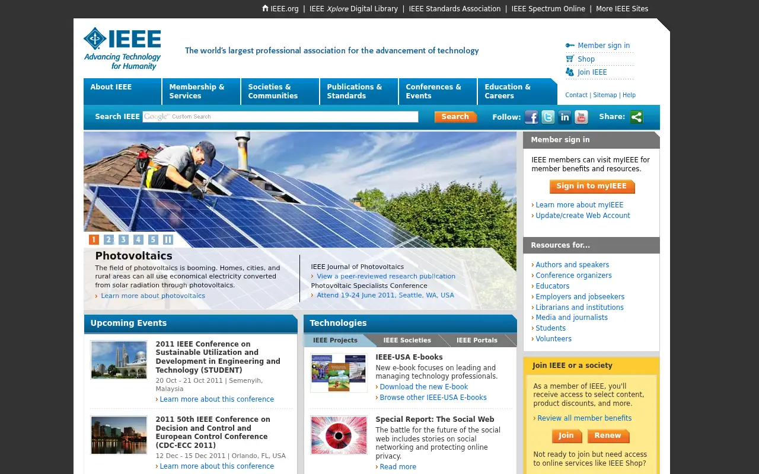Screen dimensions: 759x474
Task: Click the IEEE logo
Action: click(x=122, y=49)
